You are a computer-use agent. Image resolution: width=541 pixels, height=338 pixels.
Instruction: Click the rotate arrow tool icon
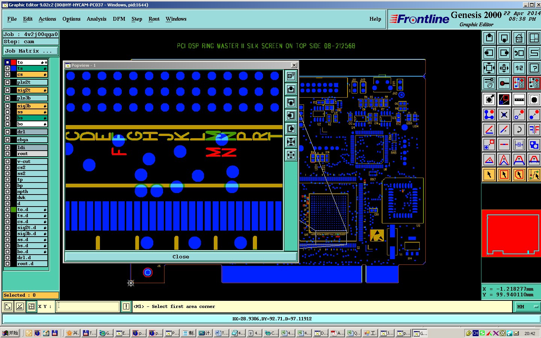[x=519, y=130]
